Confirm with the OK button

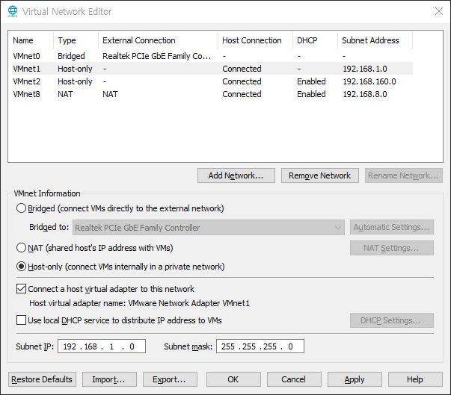pos(233,379)
